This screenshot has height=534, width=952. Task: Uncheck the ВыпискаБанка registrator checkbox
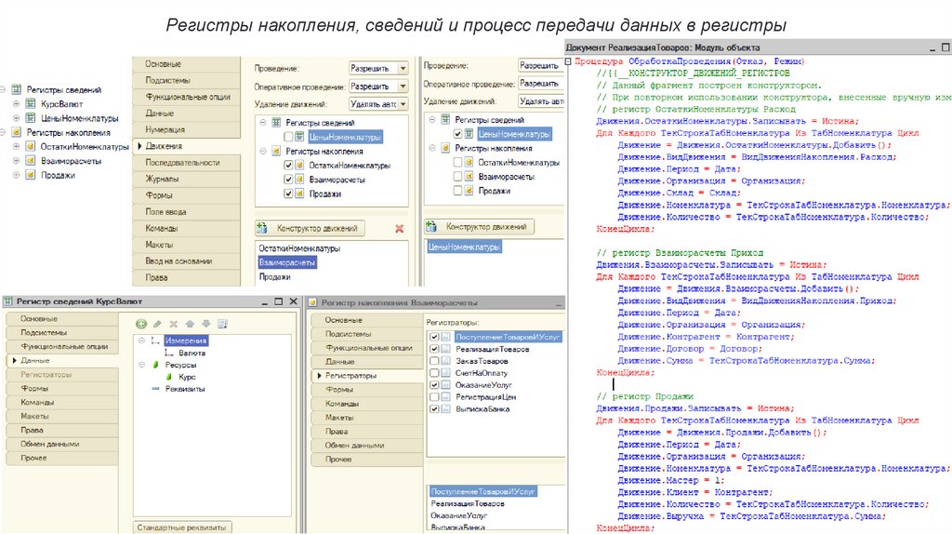434,408
